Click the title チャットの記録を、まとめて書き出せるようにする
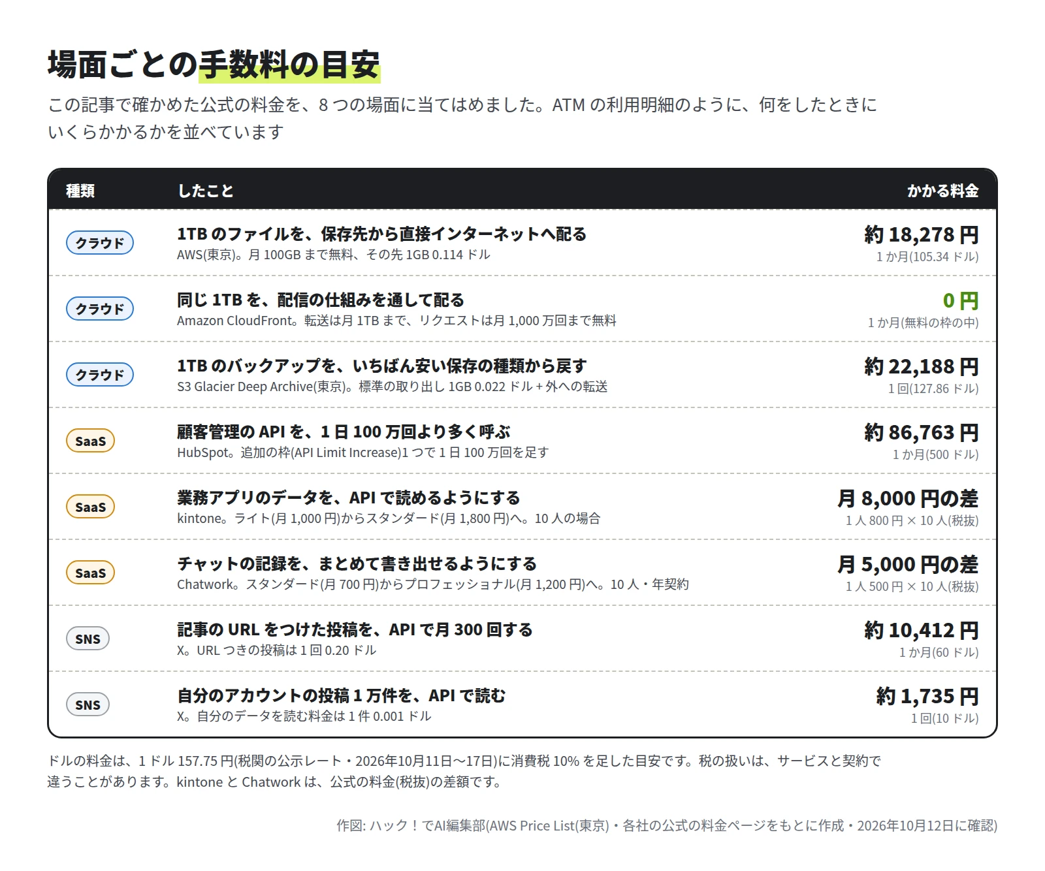Image resolution: width=1045 pixels, height=871 pixels. pyautogui.click(x=357, y=563)
